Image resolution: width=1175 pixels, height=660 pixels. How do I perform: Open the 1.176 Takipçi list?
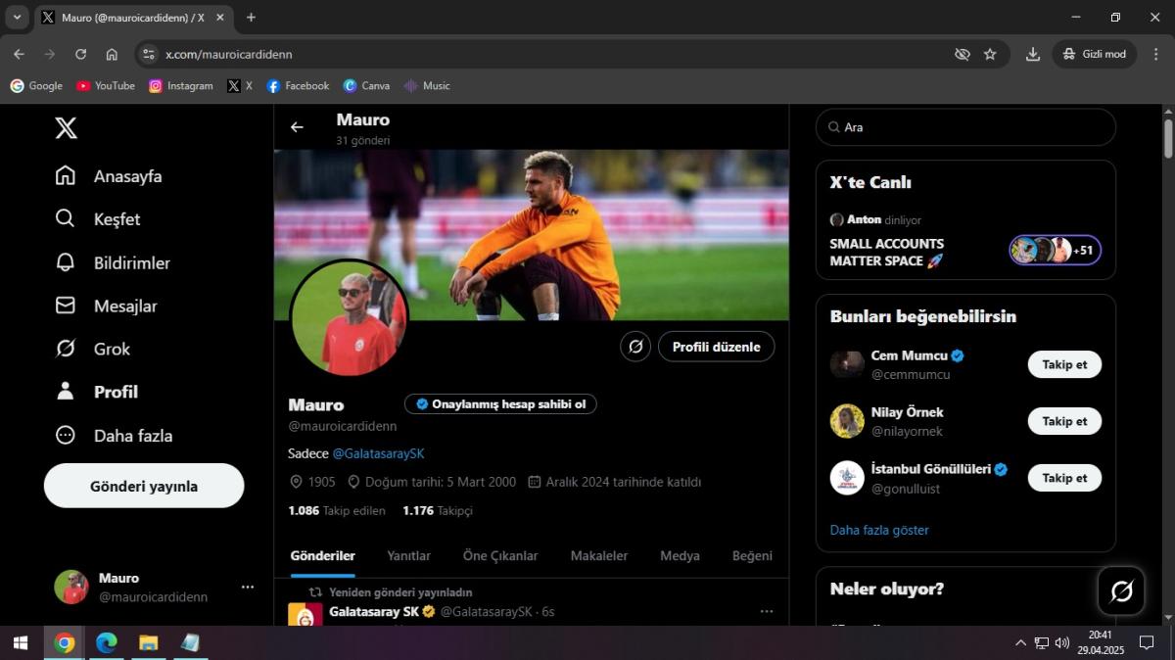[438, 510]
